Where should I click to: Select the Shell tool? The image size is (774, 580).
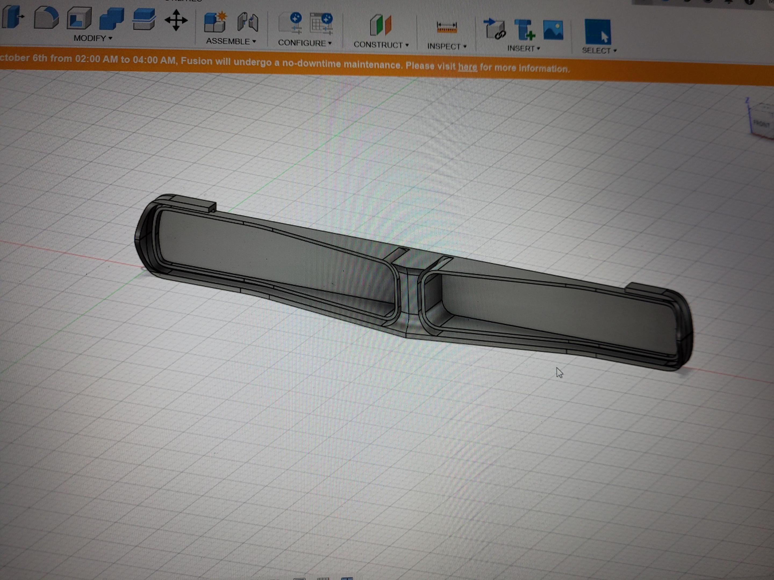coord(79,18)
